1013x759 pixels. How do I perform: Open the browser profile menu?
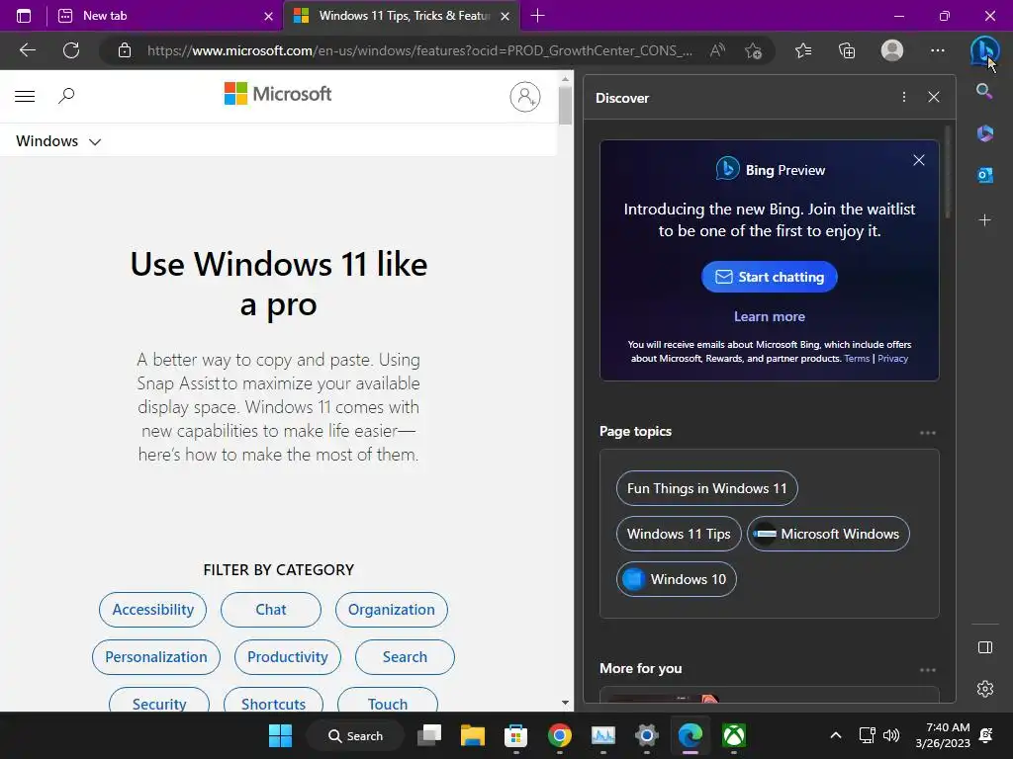coord(892,50)
